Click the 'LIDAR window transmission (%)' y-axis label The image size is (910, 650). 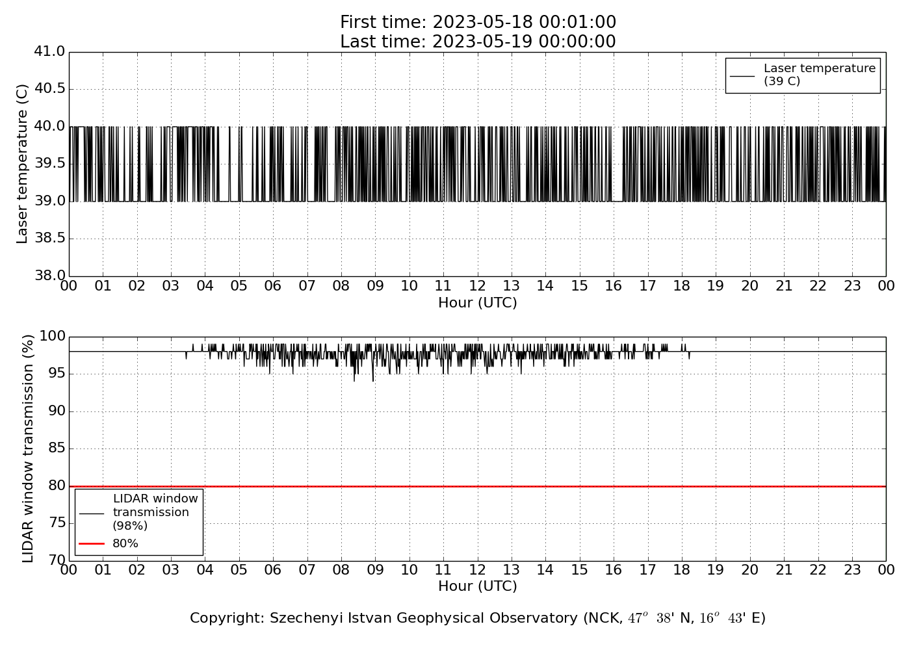(x=28, y=448)
